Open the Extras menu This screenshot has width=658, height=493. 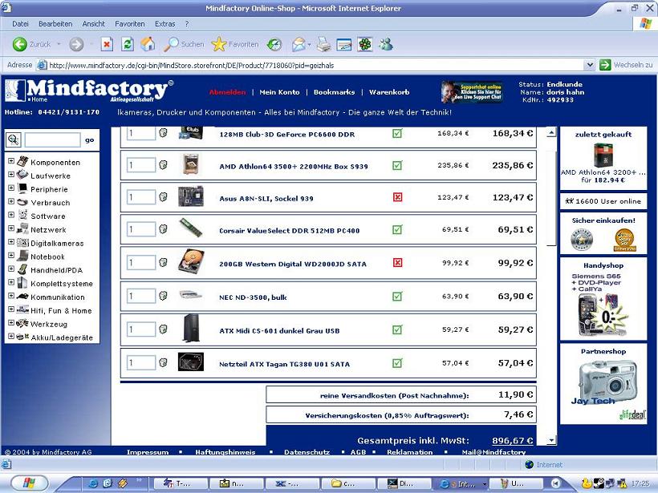click(x=165, y=24)
